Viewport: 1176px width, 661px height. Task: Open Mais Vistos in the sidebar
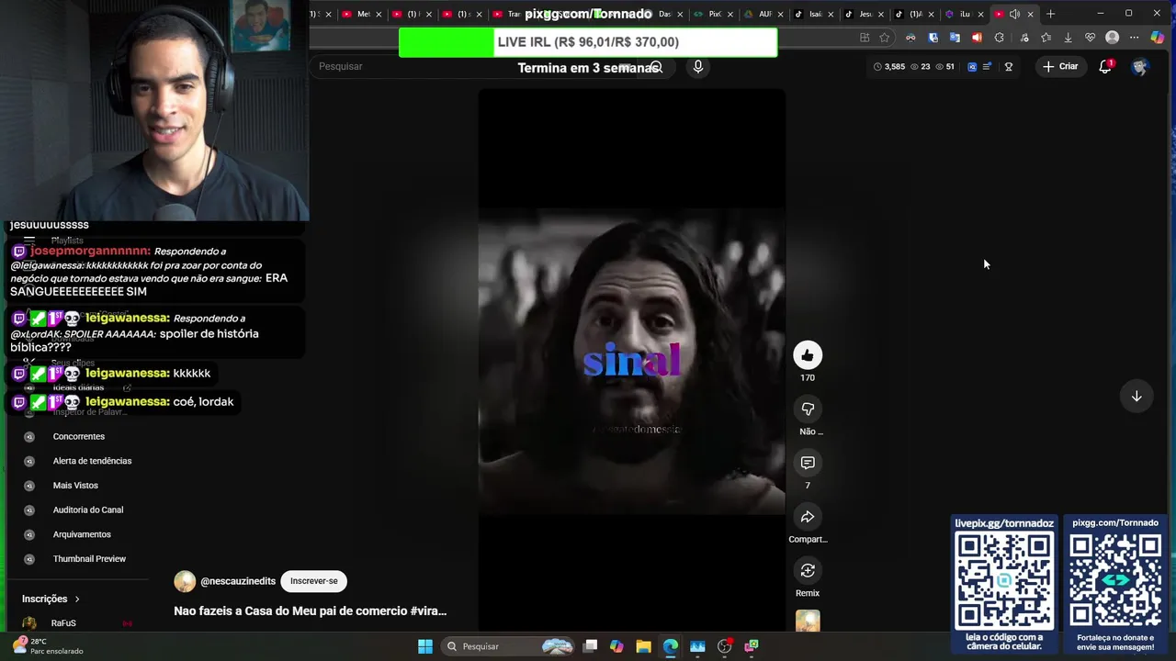pos(75,486)
